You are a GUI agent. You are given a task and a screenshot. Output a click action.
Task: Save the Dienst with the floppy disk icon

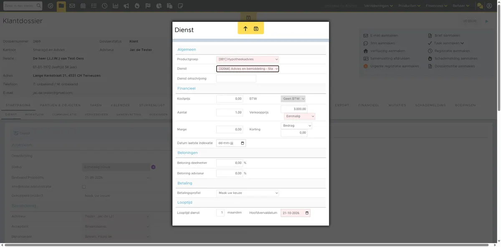click(x=256, y=29)
